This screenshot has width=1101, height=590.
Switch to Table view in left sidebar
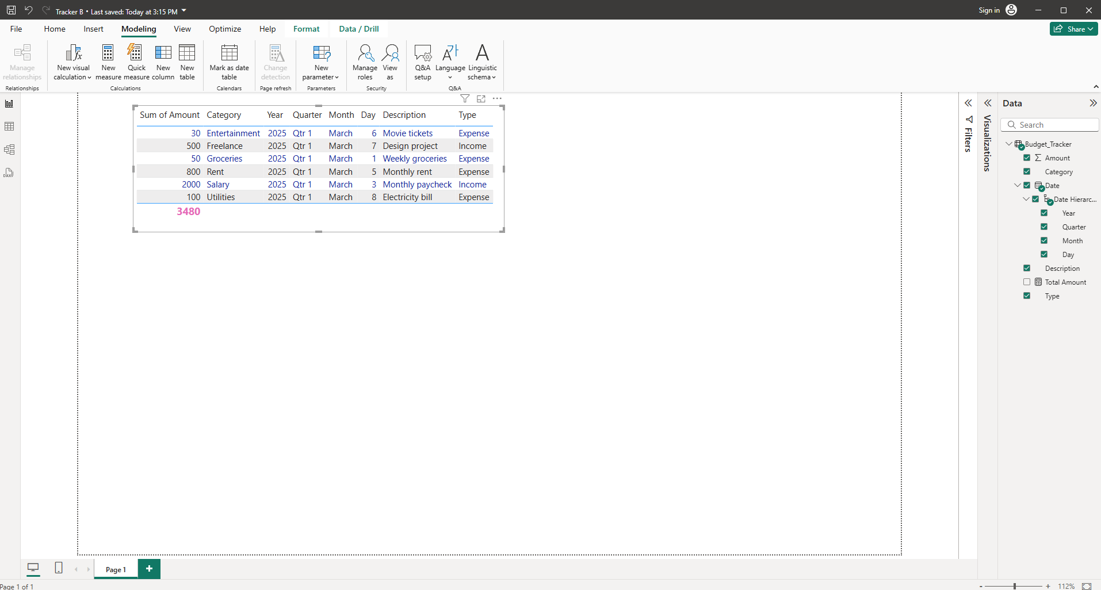pyautogui.click(x=9, y=127)
